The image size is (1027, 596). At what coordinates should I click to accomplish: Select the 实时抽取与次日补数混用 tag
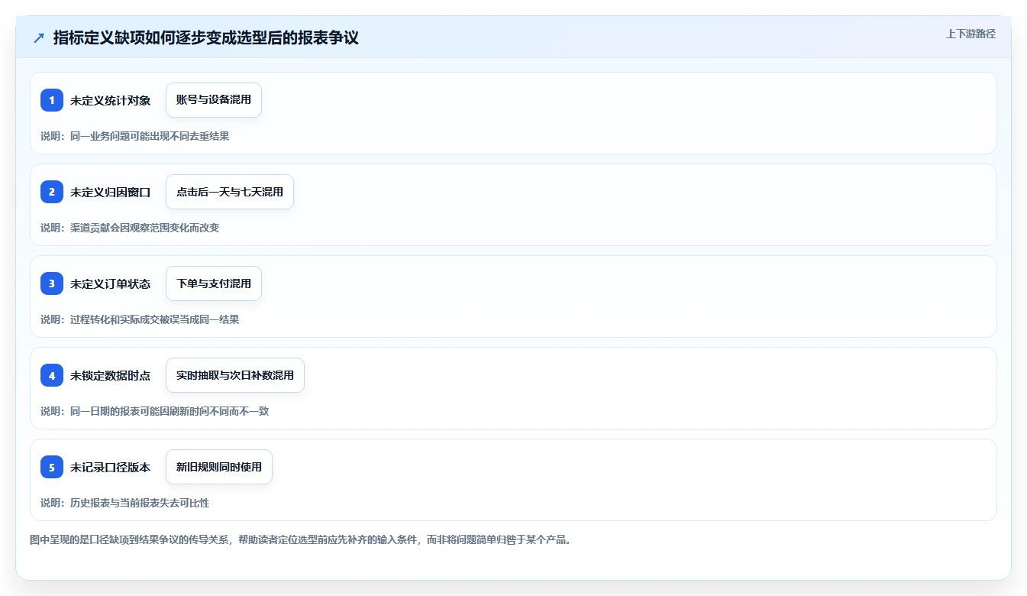(235, 375)
